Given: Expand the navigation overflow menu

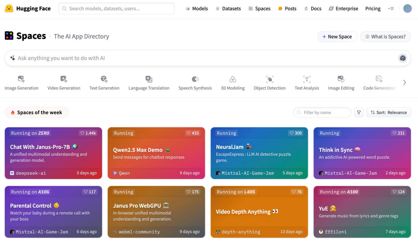Looking at the screenshot, I should click(391, 8).
